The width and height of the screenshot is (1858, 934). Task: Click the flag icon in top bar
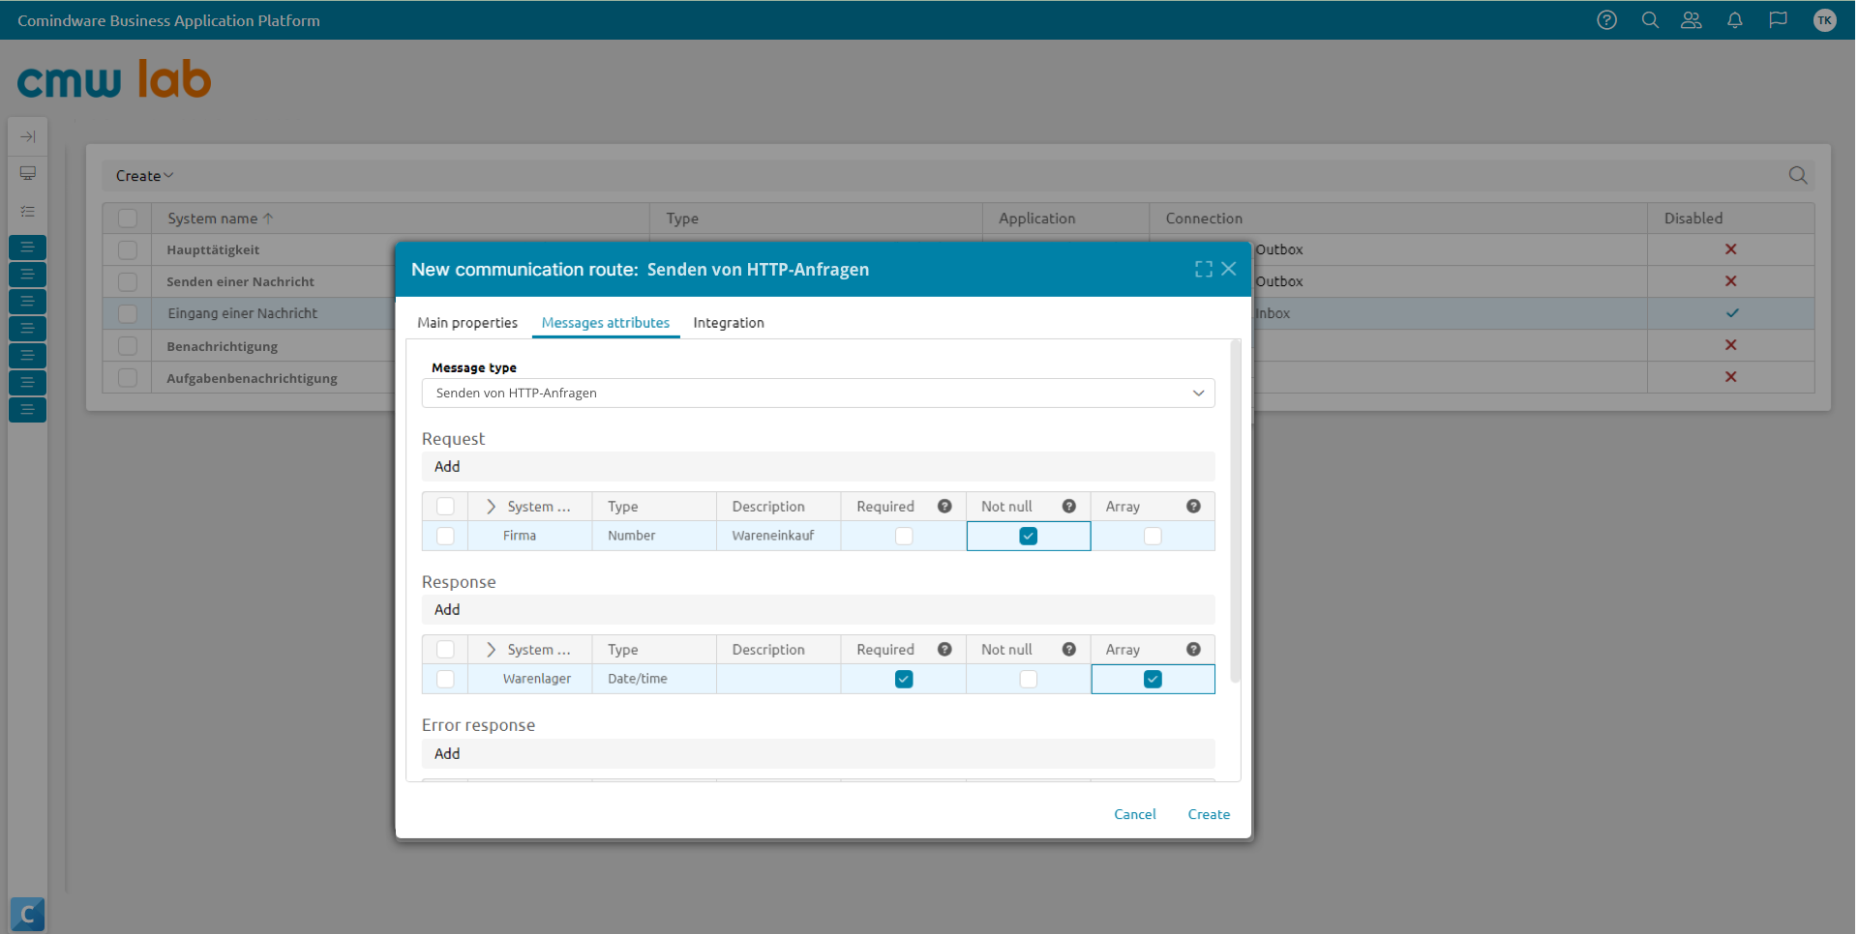1778,20
